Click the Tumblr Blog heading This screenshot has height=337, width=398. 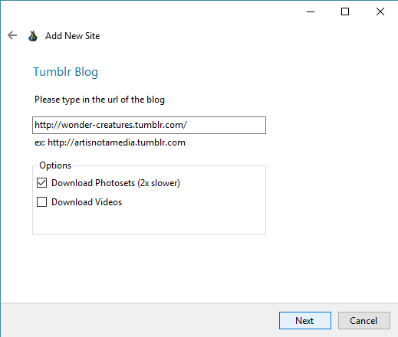pyautogui.click(x=65, y=72)
